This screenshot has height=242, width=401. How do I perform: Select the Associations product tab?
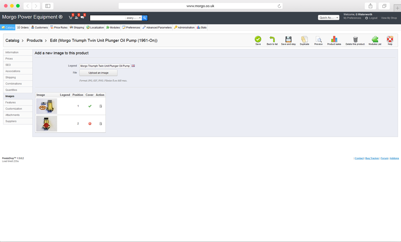point(18,71)
